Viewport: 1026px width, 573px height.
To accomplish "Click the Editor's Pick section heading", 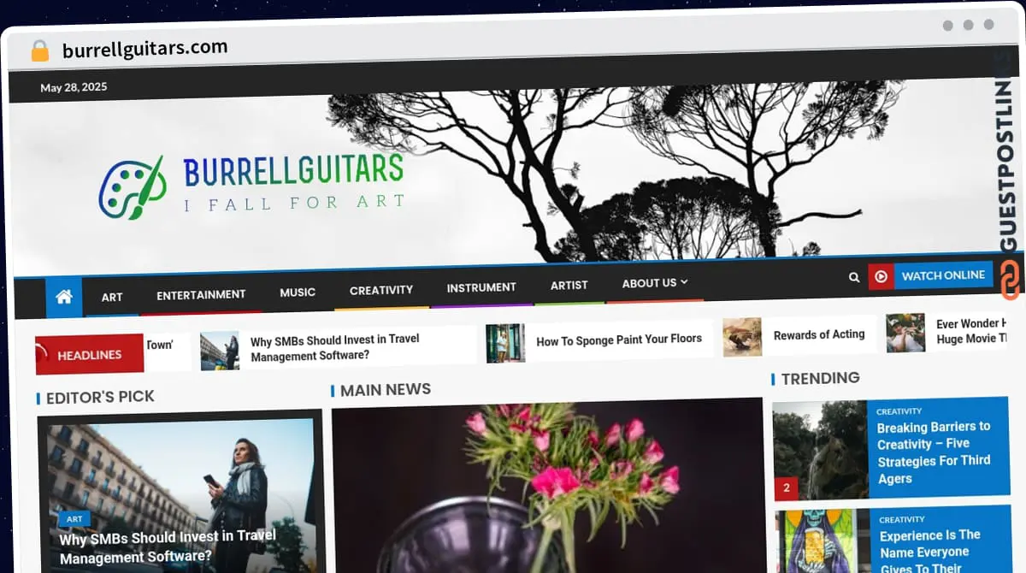I will coord(100,397).
